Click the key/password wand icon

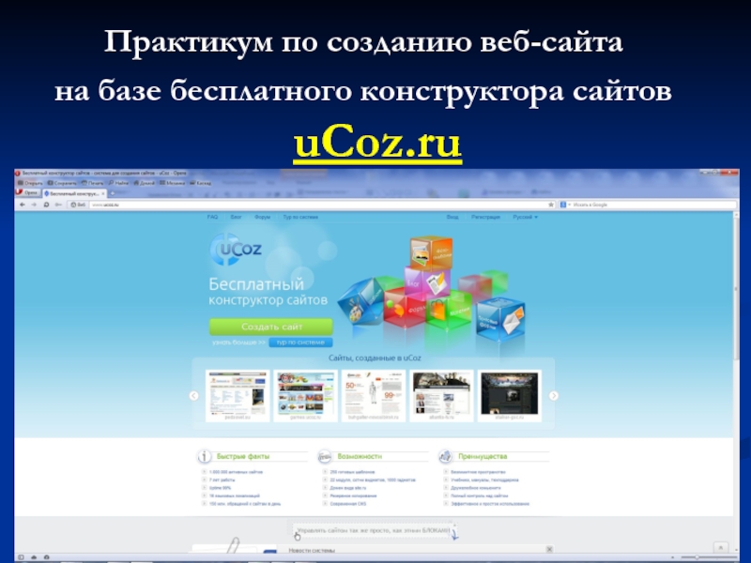click(58, 205)
